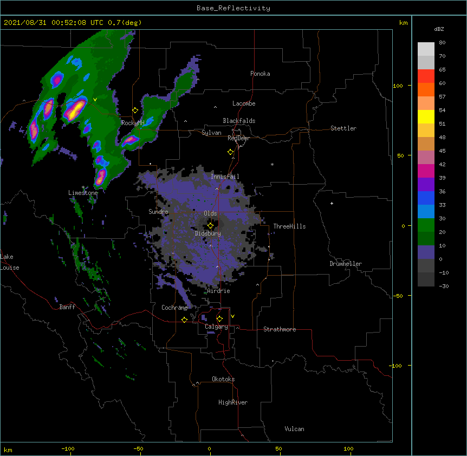This screenshot has width=467, height=456.
Task: Click the dBZ legend heading
Action: (x=439, y=29)
